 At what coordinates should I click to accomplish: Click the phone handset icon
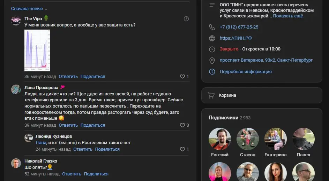coord(212,27)
